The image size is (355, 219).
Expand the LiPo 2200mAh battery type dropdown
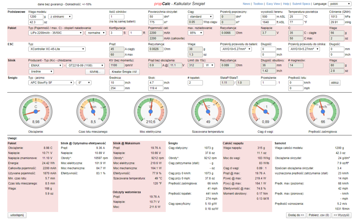(x=56, y=33)
